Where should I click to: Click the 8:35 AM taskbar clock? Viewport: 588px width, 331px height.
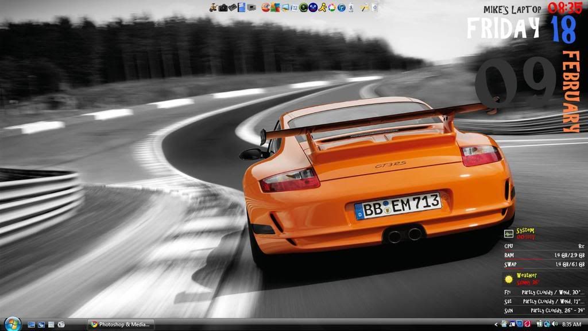(x=571, y=324)
